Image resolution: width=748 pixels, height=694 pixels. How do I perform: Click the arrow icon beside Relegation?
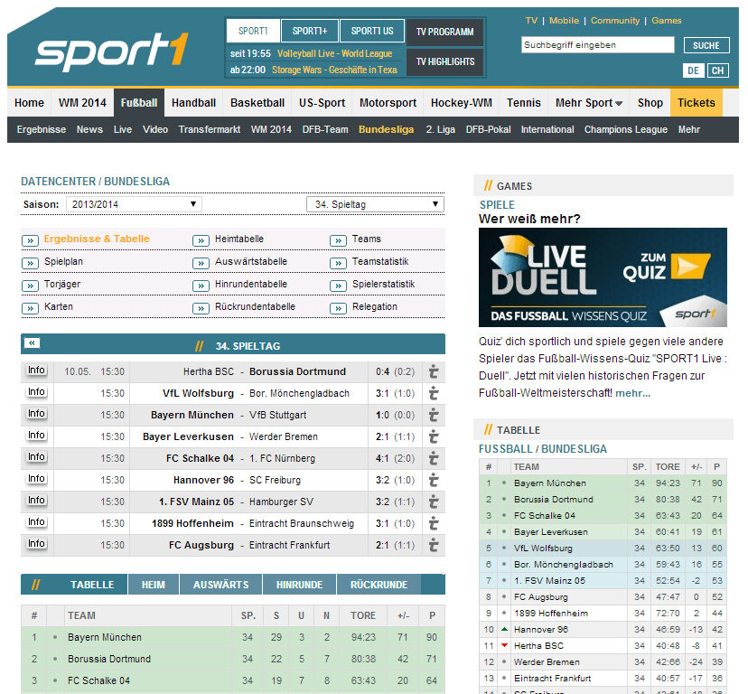coord(338,308)
